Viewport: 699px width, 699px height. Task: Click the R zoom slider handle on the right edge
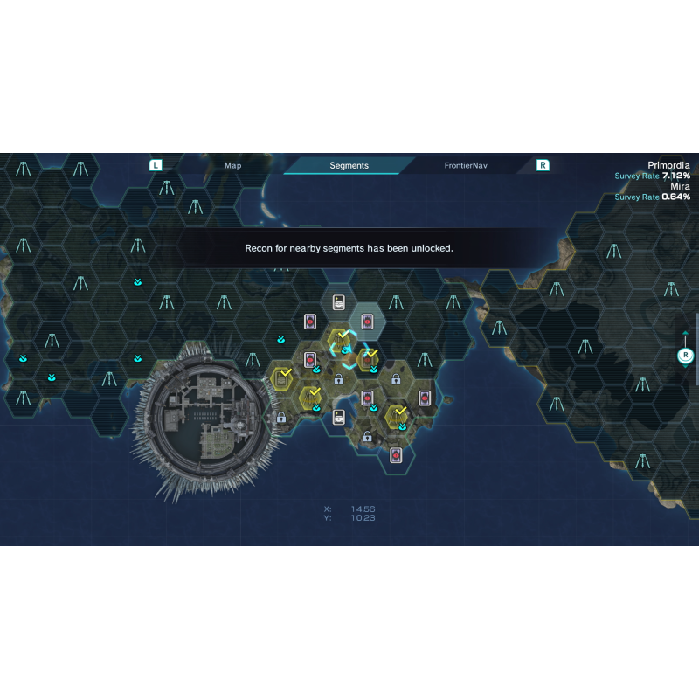click(685, 356)
